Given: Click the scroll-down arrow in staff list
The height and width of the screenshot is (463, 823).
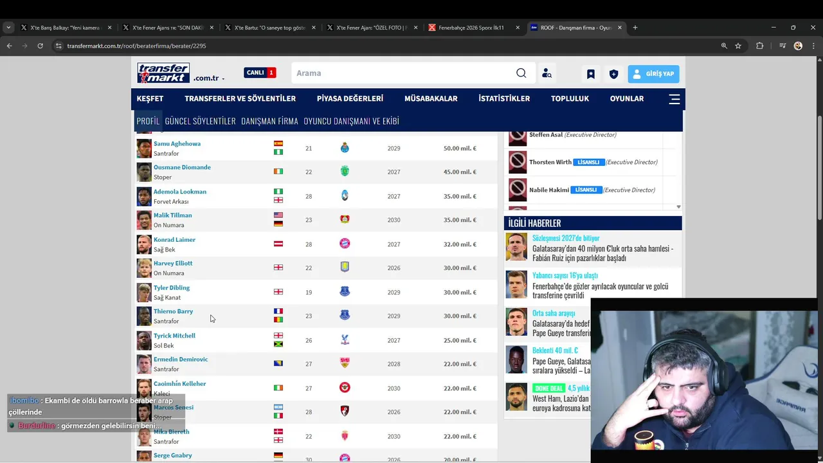Looking at the screenshot, I should point(678,207).
